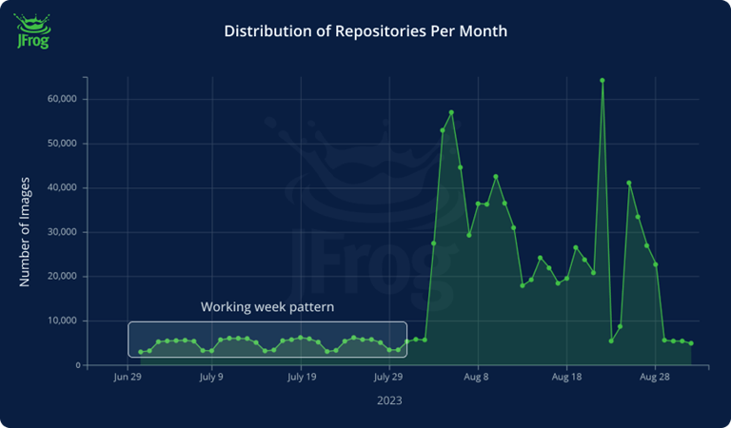731x428 pixels.
Task: Click the 'Aug 8' x-axis tick label
Action: point(477,378)
